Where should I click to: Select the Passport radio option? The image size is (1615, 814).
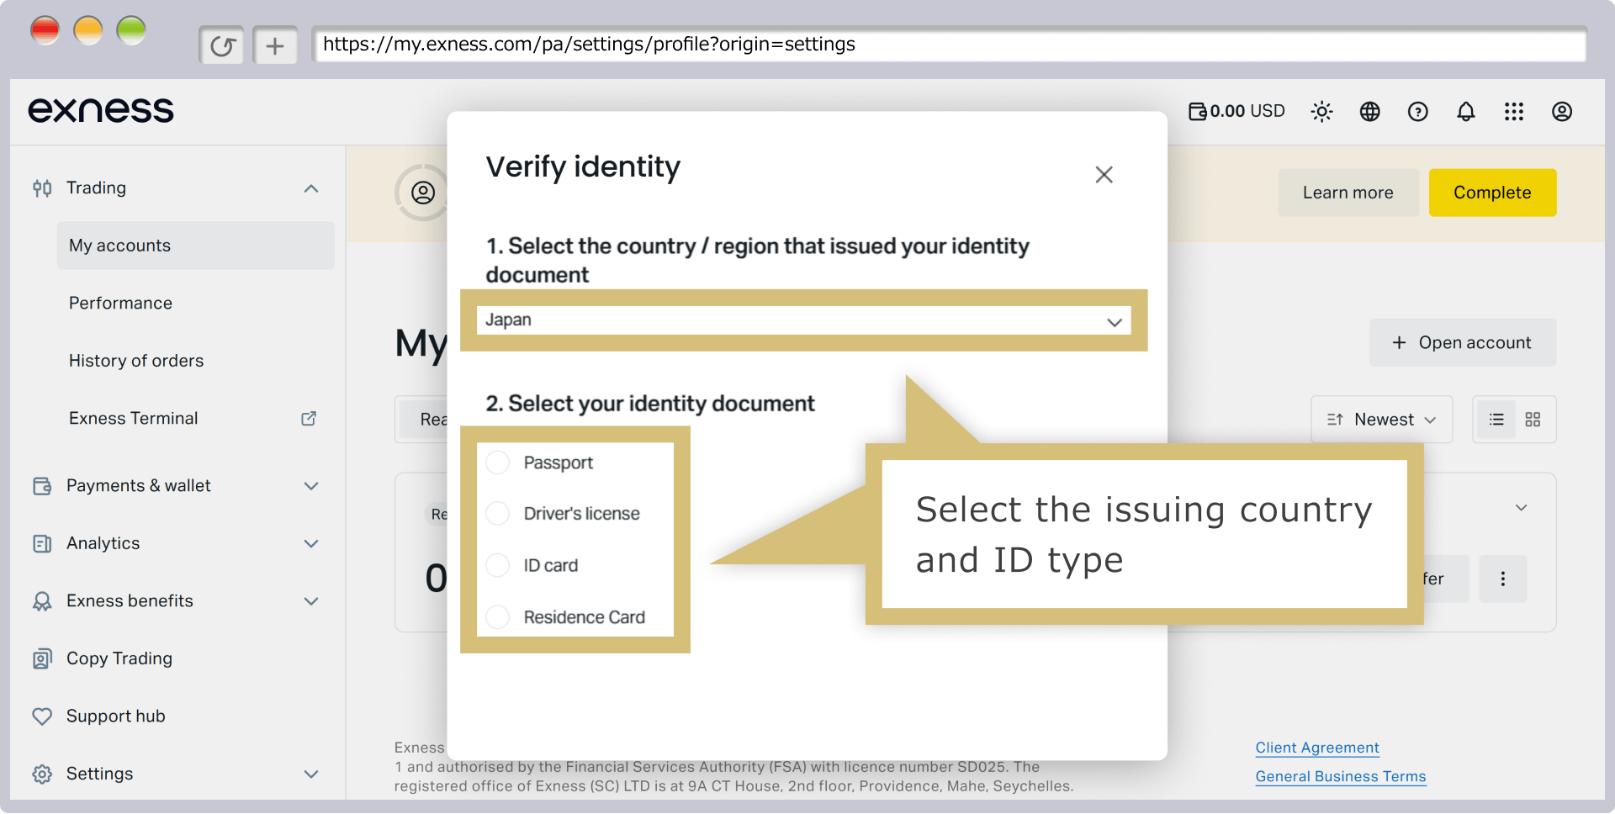pos(498,462)
